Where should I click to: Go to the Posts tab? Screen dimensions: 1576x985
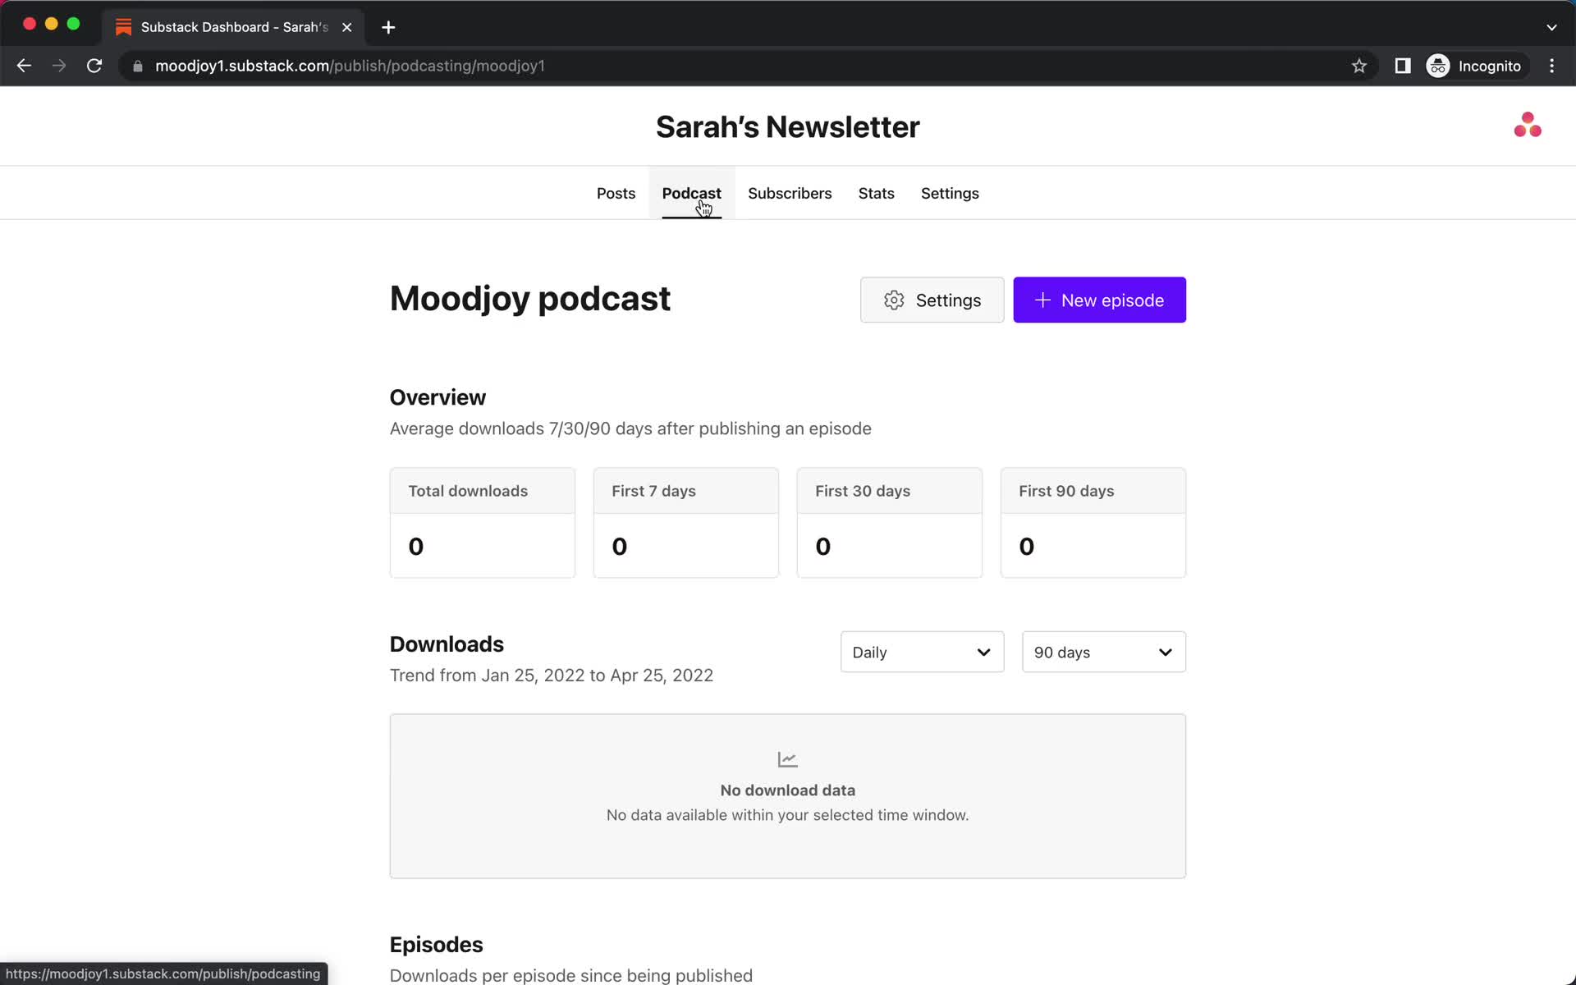(616, 193)
